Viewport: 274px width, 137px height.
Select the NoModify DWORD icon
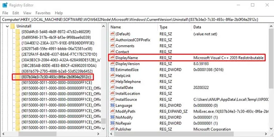pos(113,117)
